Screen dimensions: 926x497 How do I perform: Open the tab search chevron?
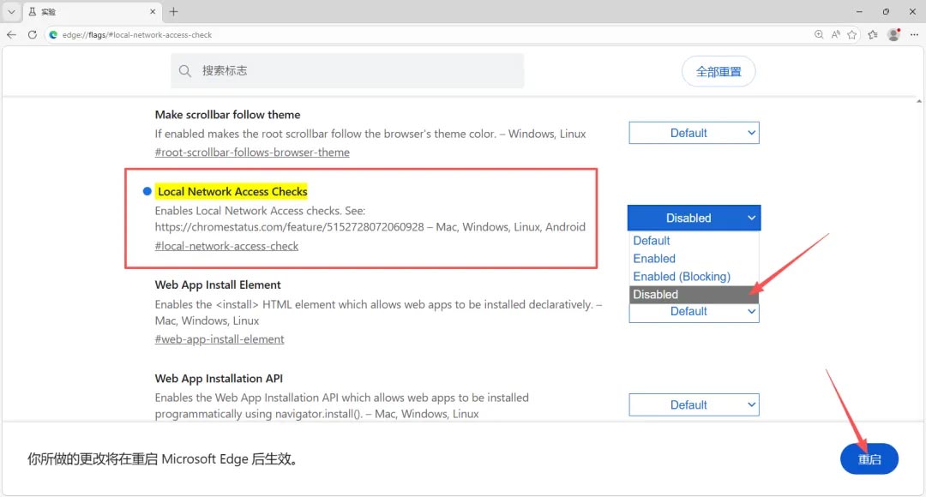coord(11,11)
